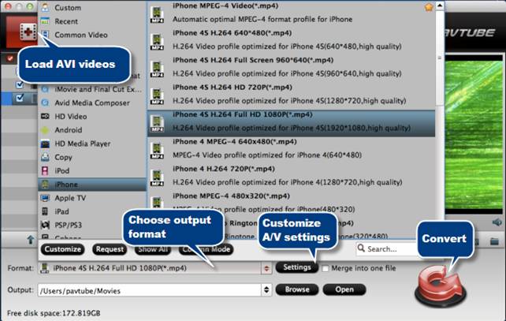Click the iPad device icon
This screenshot has width=506, height=321.
(45, 211)
